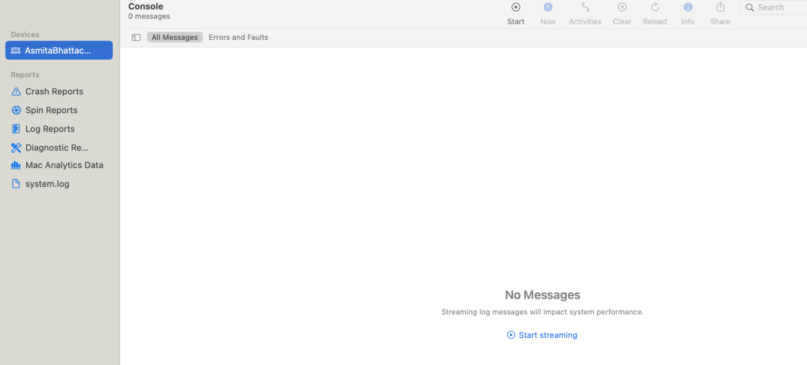Show the Info inspector panel

688,7
